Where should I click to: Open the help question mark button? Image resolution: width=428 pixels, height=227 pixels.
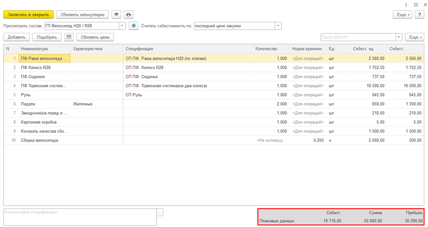419,15
